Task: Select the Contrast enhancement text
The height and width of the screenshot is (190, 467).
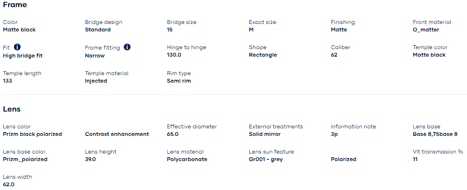Action: 117,134
